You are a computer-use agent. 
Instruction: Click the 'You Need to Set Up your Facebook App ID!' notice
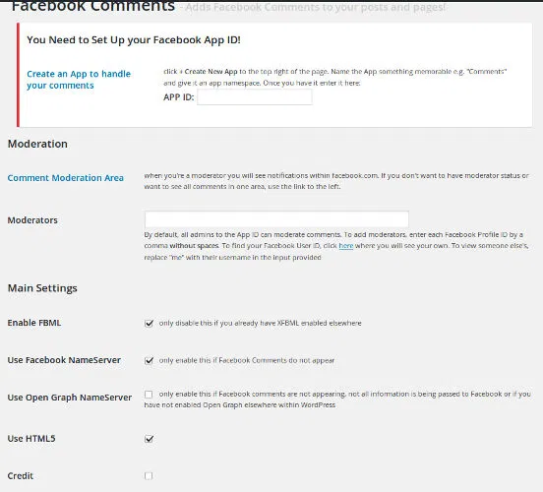(x=134, y=39)
